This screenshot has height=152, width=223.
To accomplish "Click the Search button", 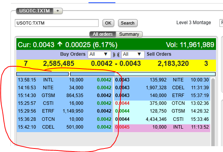I will [x=128, y=23].
